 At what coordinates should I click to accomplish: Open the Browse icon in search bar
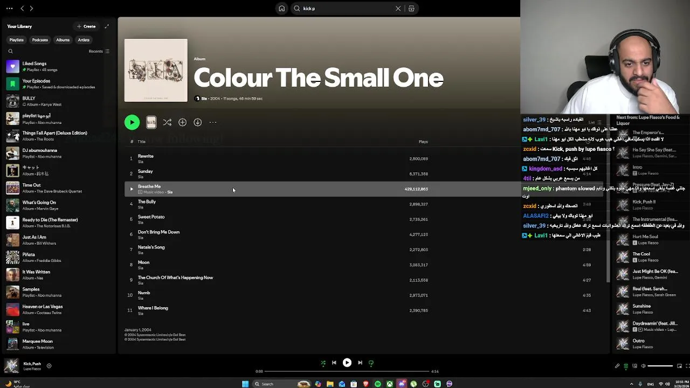(x=411, y=9)
